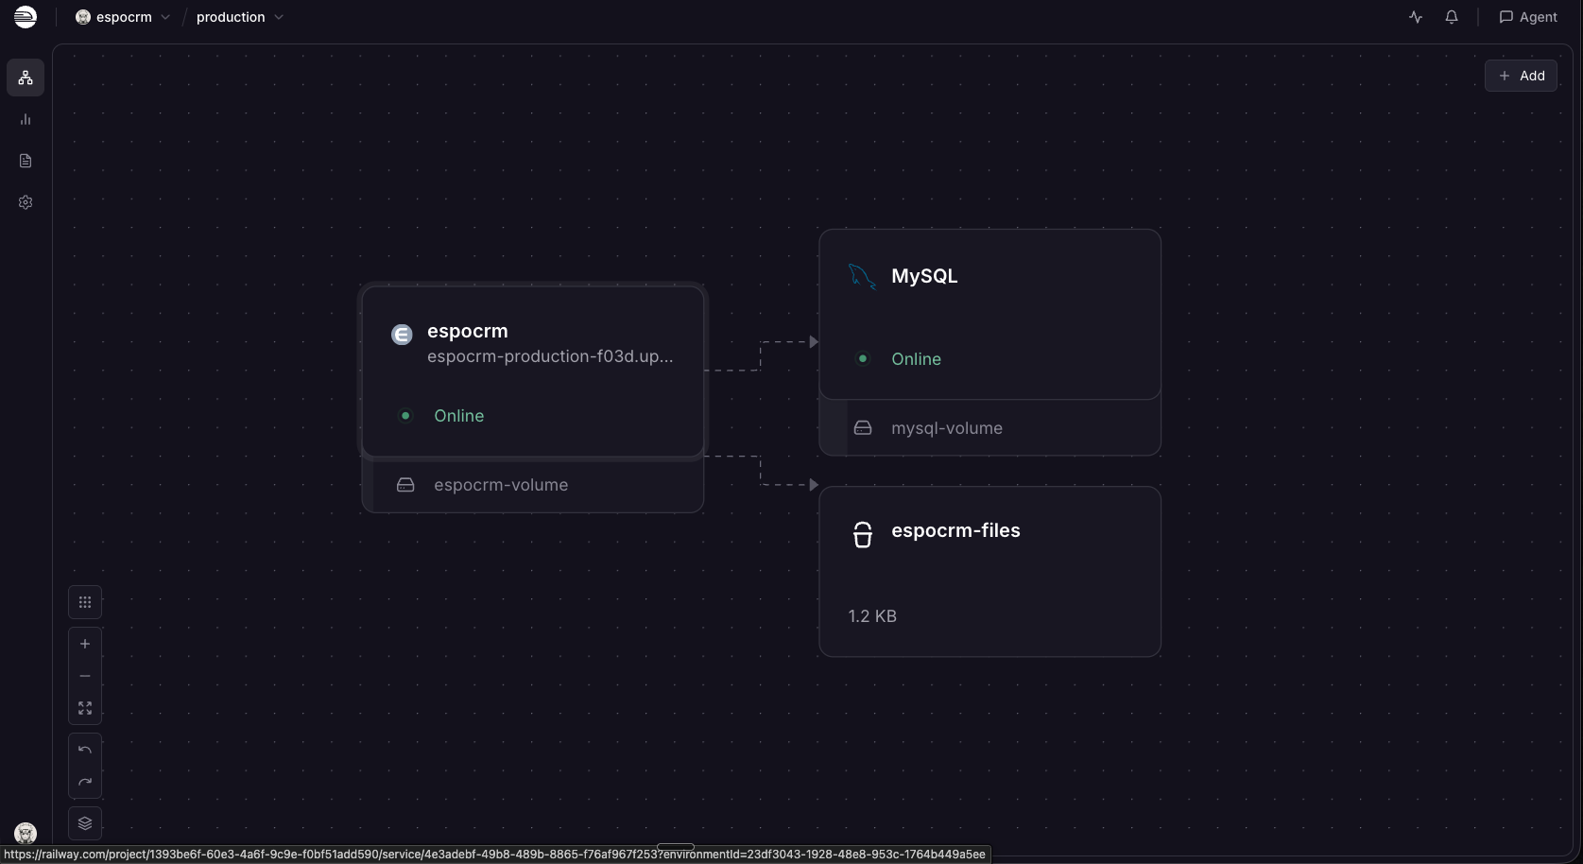
Task: Open project Settings gear in sidebar
Action: pos(26,202)
